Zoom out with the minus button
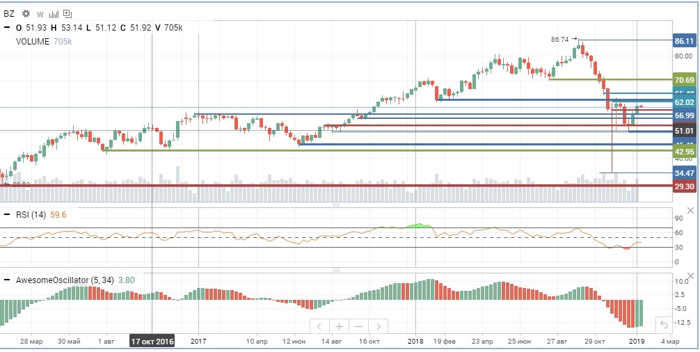Image resolution: width=700 pixels, height=352 pixels. click(359, 326)
